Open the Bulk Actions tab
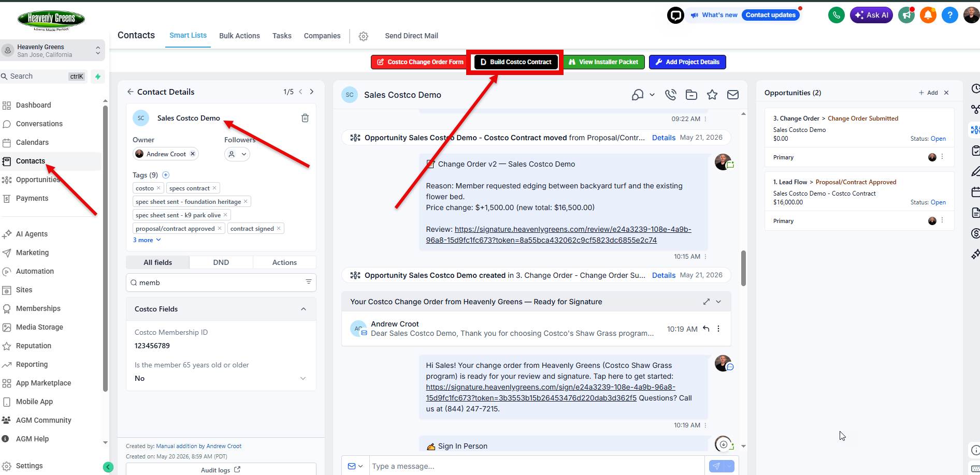This screenshot has height=475, width=980. point(239,36)
